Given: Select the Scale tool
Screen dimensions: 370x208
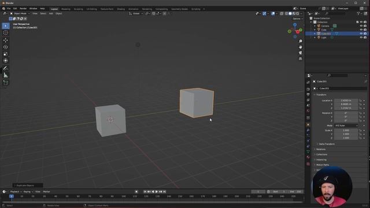Looking at the screenshot, I should pyautogui.click(x=6, y=54).
